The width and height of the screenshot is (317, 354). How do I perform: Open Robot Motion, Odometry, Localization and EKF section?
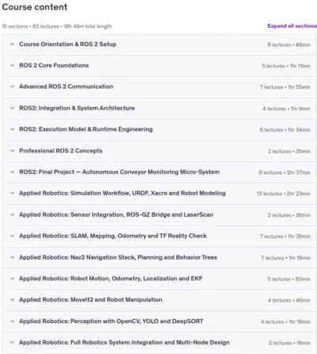(111, 279)
